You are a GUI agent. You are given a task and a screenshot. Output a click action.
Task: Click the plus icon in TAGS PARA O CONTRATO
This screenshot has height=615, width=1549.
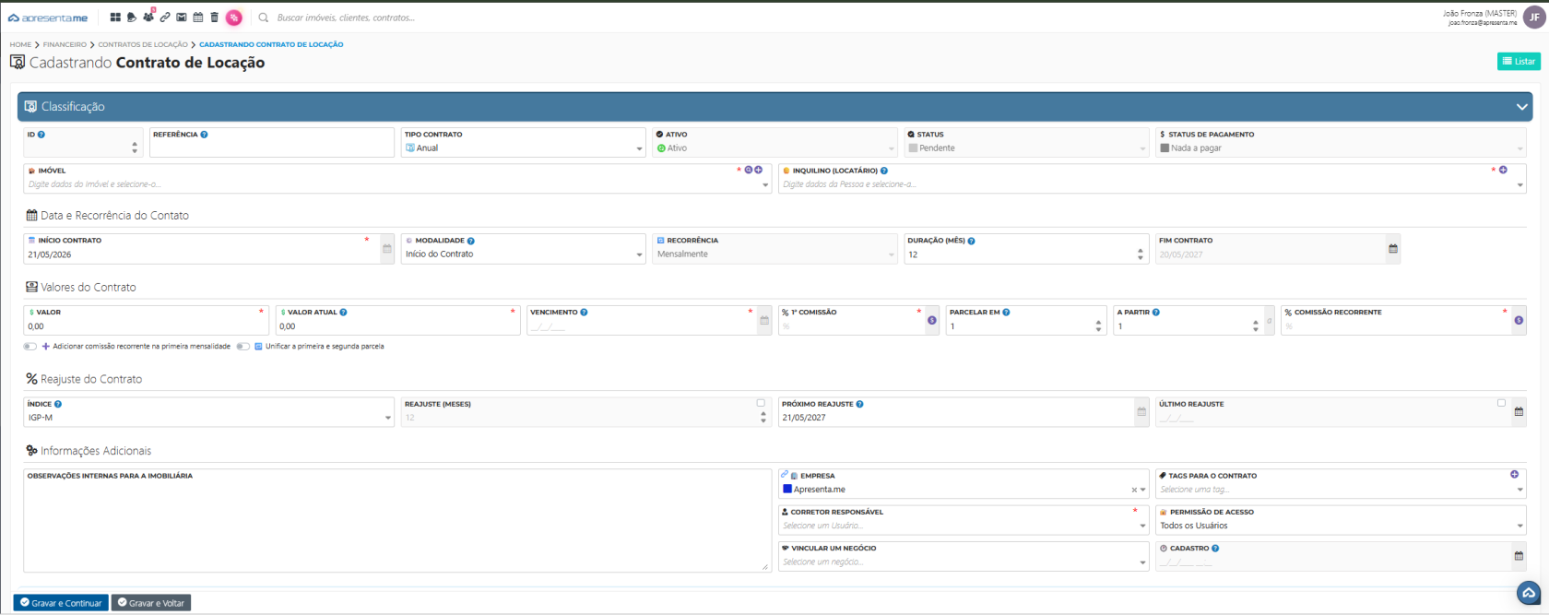click(x=1514, y=475)
